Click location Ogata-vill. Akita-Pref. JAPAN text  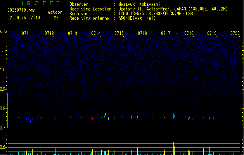click(173, 9)
